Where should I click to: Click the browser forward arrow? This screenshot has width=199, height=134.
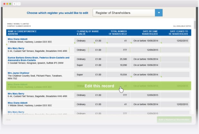[19, 4]
